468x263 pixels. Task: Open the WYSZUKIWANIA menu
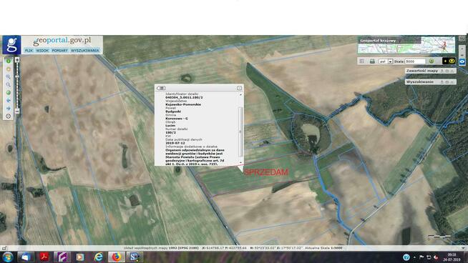(85, 51)
